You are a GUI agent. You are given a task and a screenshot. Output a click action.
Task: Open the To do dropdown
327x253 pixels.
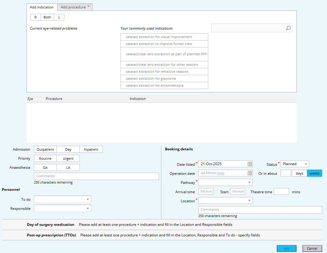(x=63, y=199)
